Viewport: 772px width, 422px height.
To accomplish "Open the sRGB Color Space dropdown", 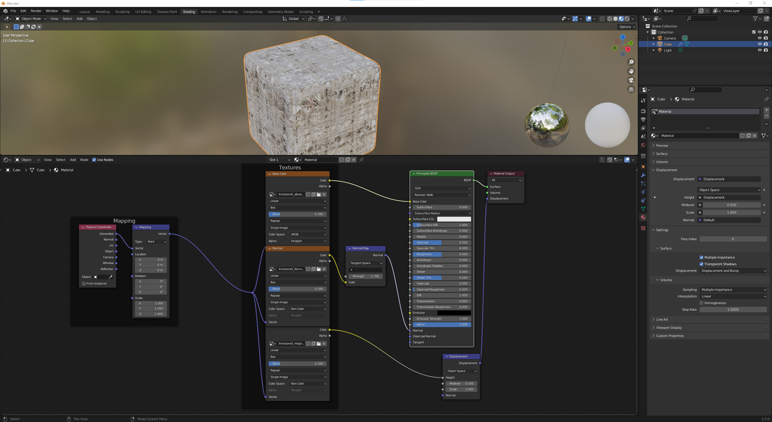I will click(x=308, y=234).
